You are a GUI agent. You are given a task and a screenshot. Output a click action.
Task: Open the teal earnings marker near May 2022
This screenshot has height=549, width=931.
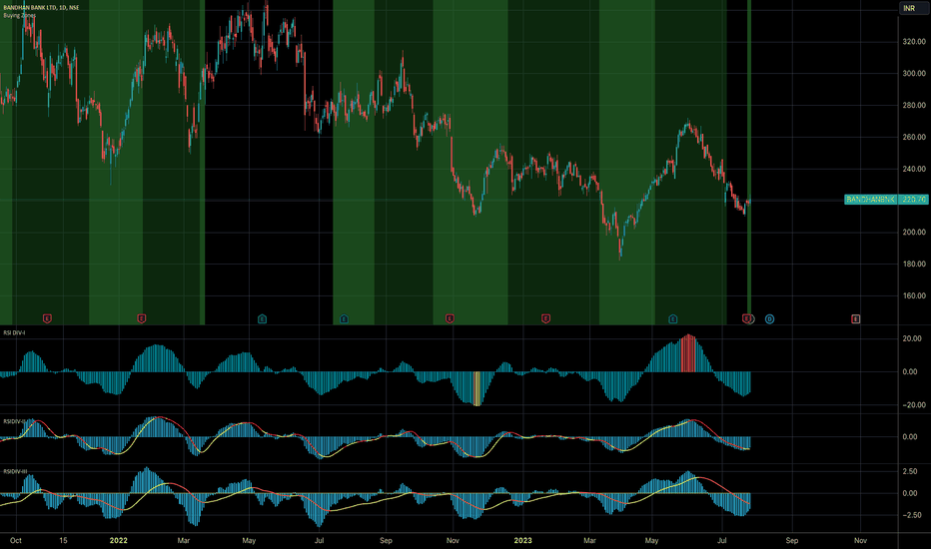[x=262, y=319]
